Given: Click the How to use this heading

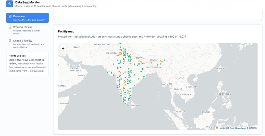Looking at the screenshot, I should [x=17, y=56].
